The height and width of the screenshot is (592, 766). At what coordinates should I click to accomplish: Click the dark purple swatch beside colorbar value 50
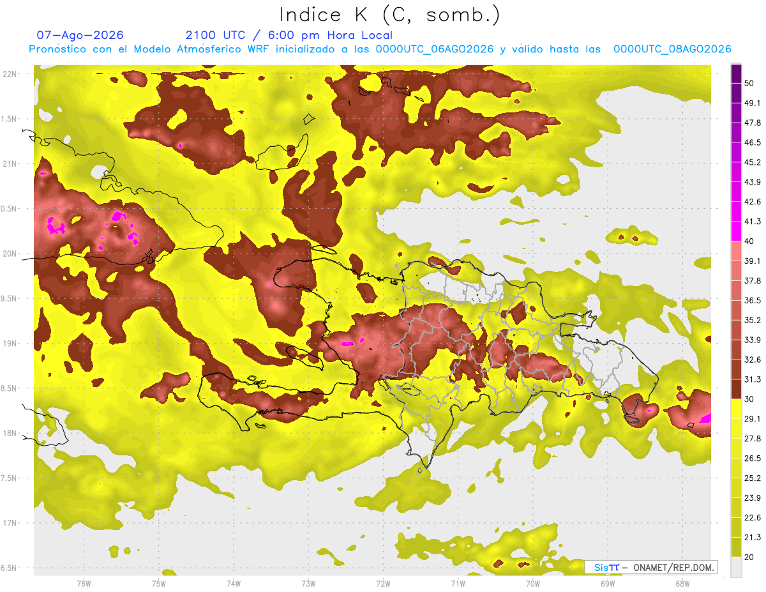click(x=737, y=74)
